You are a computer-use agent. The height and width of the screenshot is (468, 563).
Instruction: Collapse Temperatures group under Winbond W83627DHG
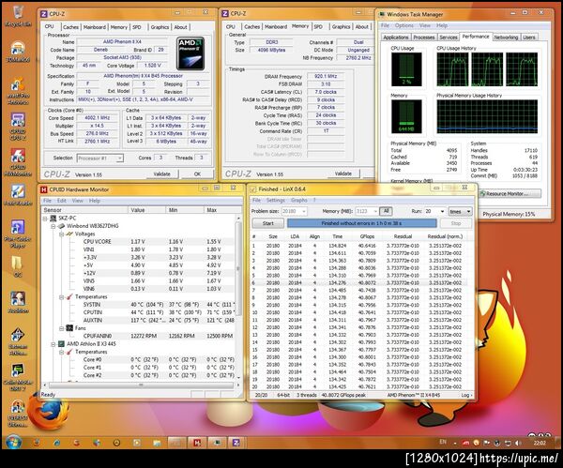pos(61,297)
